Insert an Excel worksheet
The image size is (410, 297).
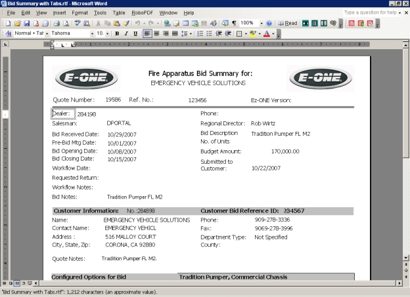click(194, 24)
